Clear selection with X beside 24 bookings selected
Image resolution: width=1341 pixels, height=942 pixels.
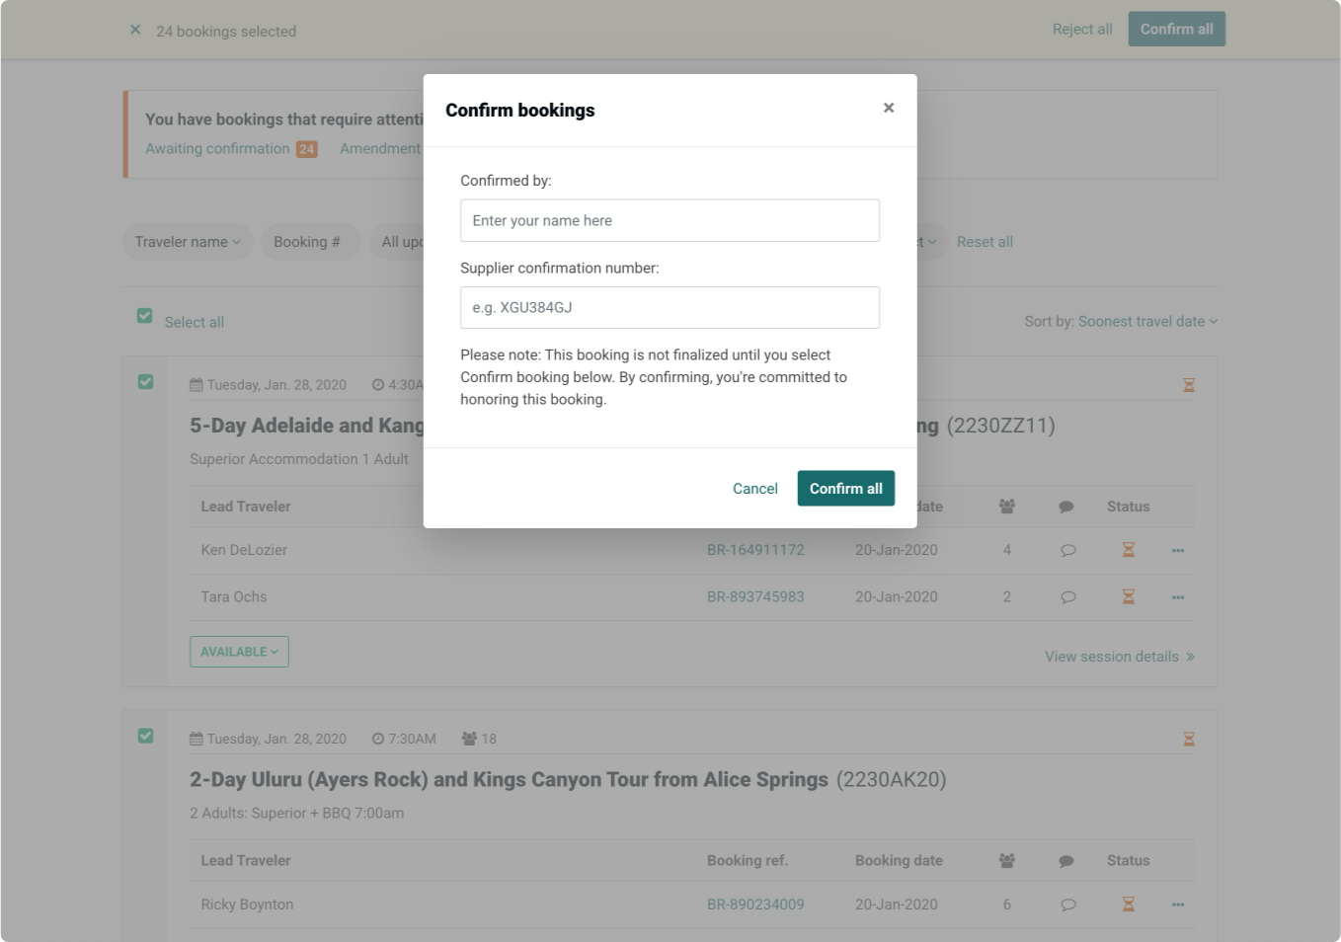point(135,30)
